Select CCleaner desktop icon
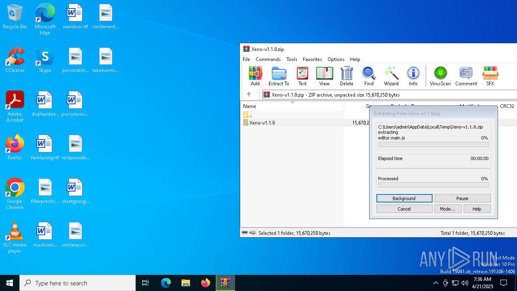Screen dimensions: 517x291 [15, 61]
